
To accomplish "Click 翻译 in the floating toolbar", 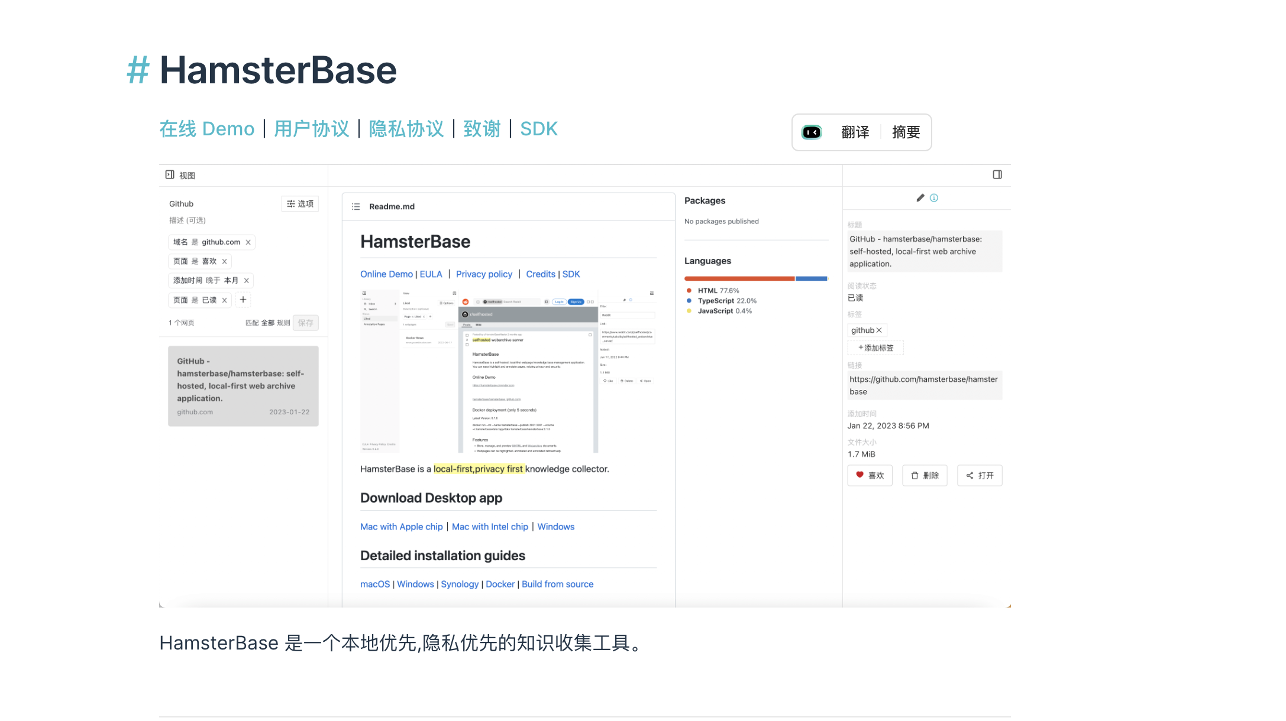I will (855, 132).
